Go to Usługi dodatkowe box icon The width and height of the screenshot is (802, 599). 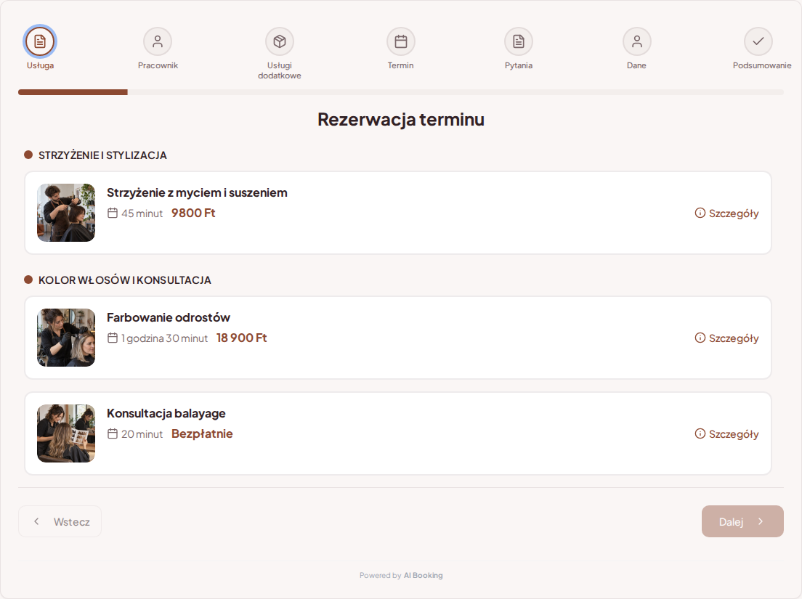pyautogui.click(x=279, y=41)
